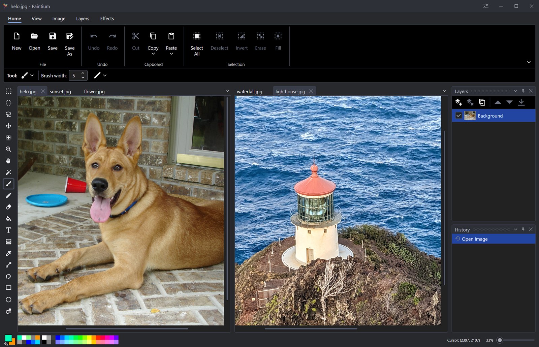Create a New image
The width and height of the screenshot is (539, 347).
[x=17, y=41]
